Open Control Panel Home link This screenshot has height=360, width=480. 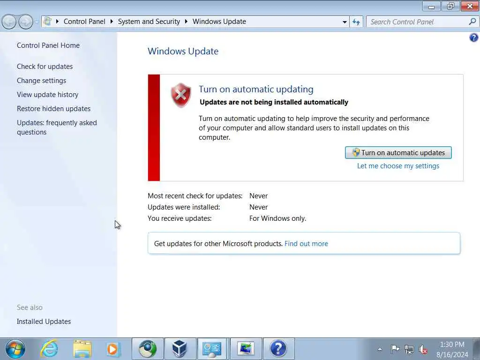[x=48, y=45]
